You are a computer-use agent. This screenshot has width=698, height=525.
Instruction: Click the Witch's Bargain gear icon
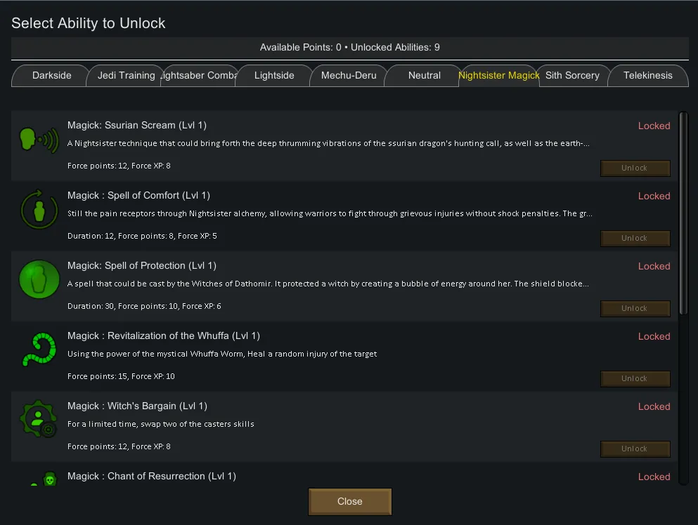[x=39, y=420]
